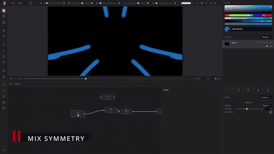Image resolution: width=274 pixels, height=154 pixels.
Task: Open the Normal blend mode dropdown
Action: pos(266,37)
